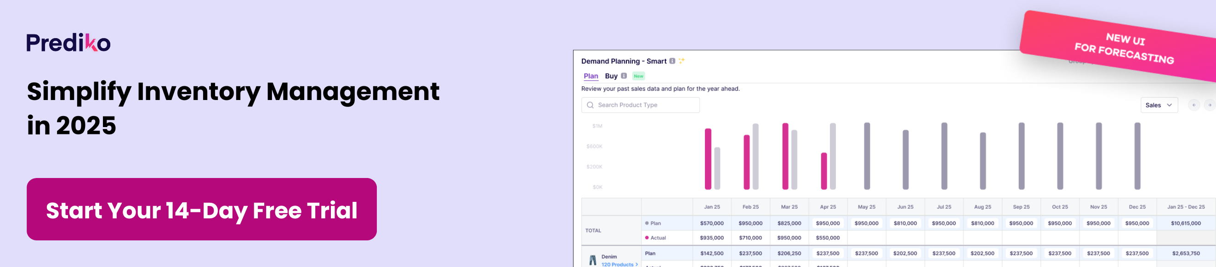Click the next arrow button beside Sales
The height and width of the screenshot is (267, 1216).
pyautogui.click(x=1210, y=105)
